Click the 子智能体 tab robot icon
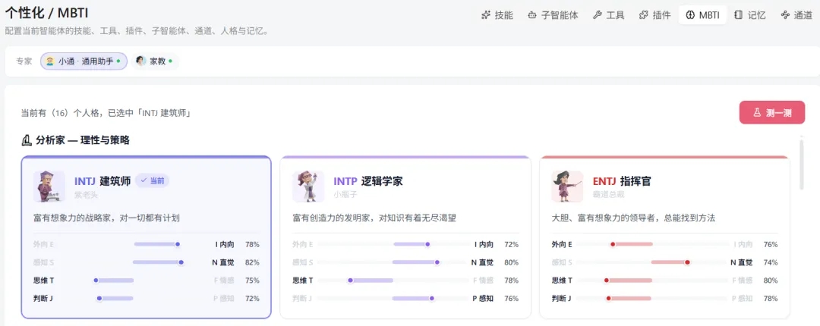The height and width of the screenshot is (326, 820). (x=531, y=15)
